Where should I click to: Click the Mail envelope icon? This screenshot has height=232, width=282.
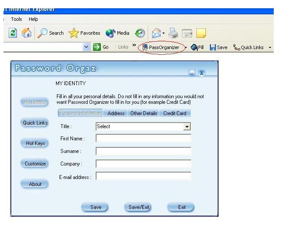pos(156,33)
